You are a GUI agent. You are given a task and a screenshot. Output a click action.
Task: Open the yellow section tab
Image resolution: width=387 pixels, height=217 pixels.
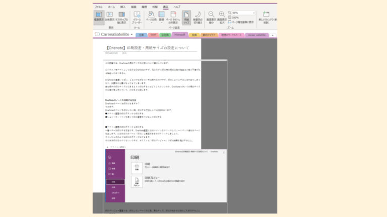(x=194, y=35)
